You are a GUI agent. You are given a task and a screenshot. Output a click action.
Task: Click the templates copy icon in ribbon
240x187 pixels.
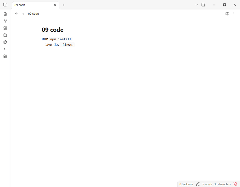point(5,42)
